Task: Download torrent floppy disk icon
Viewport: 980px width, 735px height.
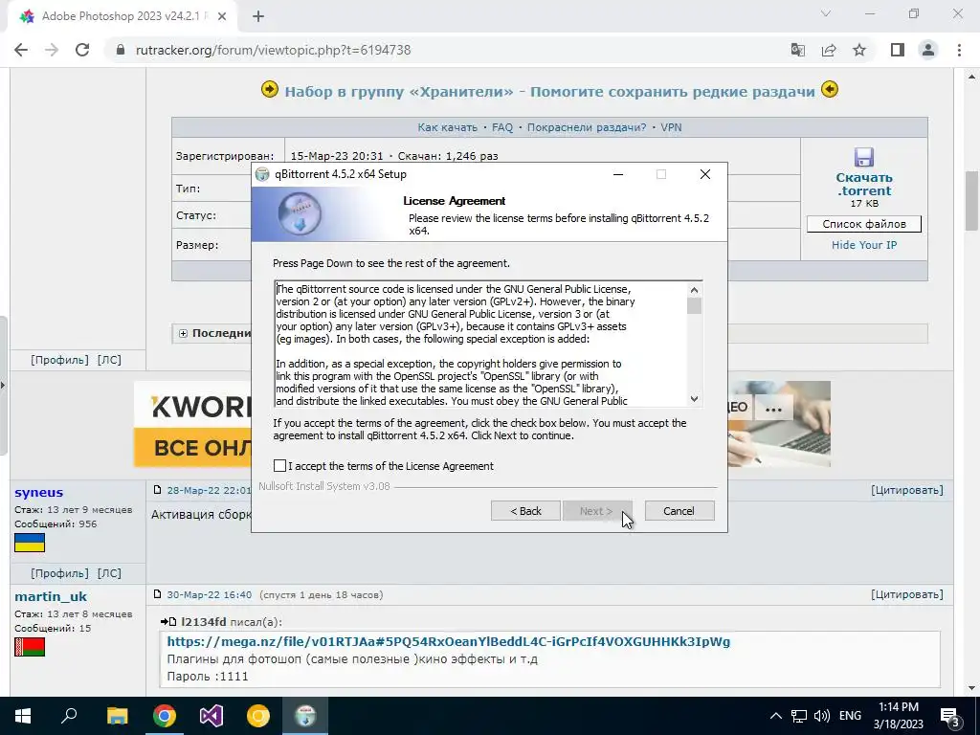Action: coord(864,157)
